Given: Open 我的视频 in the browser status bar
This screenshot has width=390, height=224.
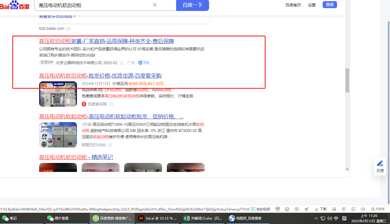Looking at the screenshot, I should [x=260, y=209].
